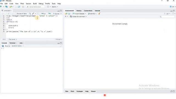Screen dimensions: 176x99
Task: Open recent files dropdown arrow
Action: [13, 7]
